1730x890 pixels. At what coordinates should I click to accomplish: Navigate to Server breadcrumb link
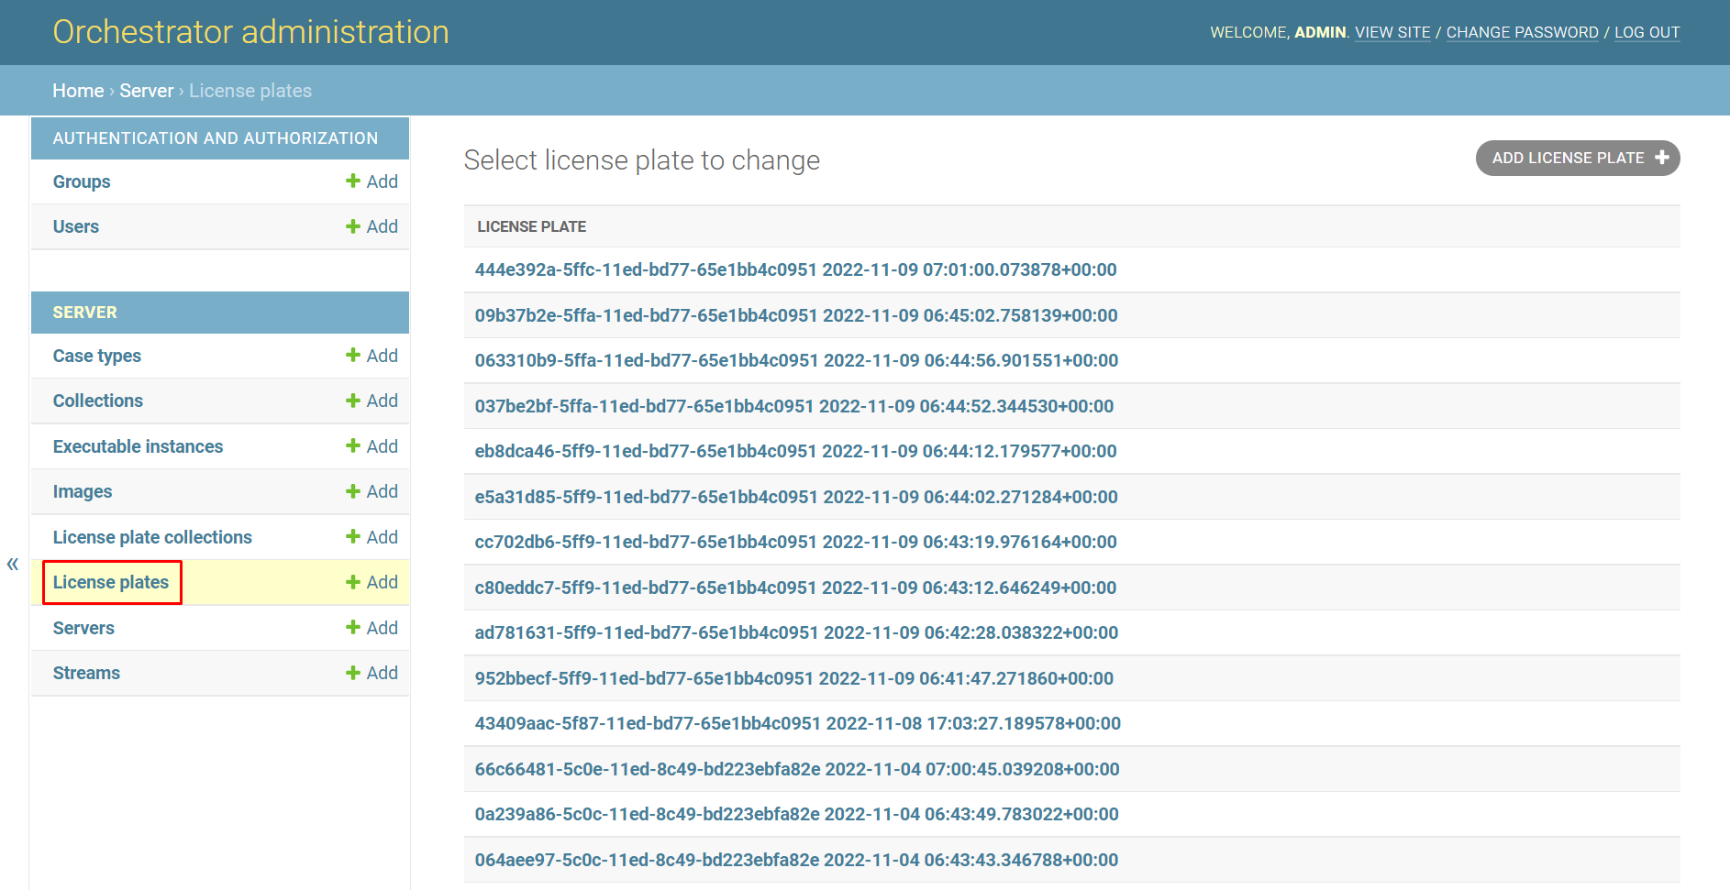(x=146, y=91)
